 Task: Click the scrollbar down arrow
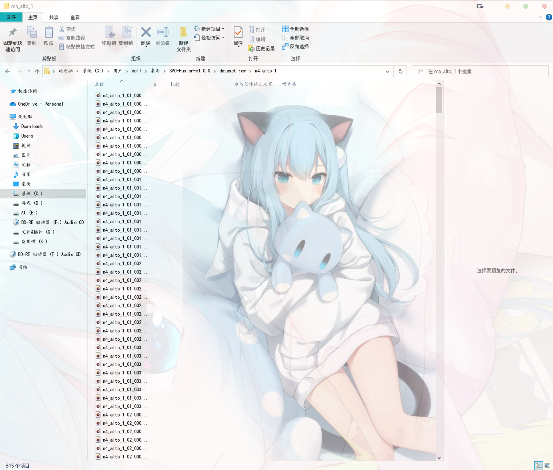click(439, 458)
